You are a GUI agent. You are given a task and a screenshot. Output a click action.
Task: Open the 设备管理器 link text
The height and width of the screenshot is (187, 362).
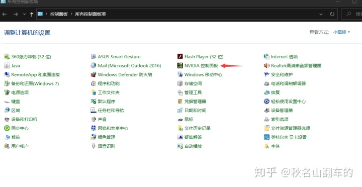click(x=282, y=111)
